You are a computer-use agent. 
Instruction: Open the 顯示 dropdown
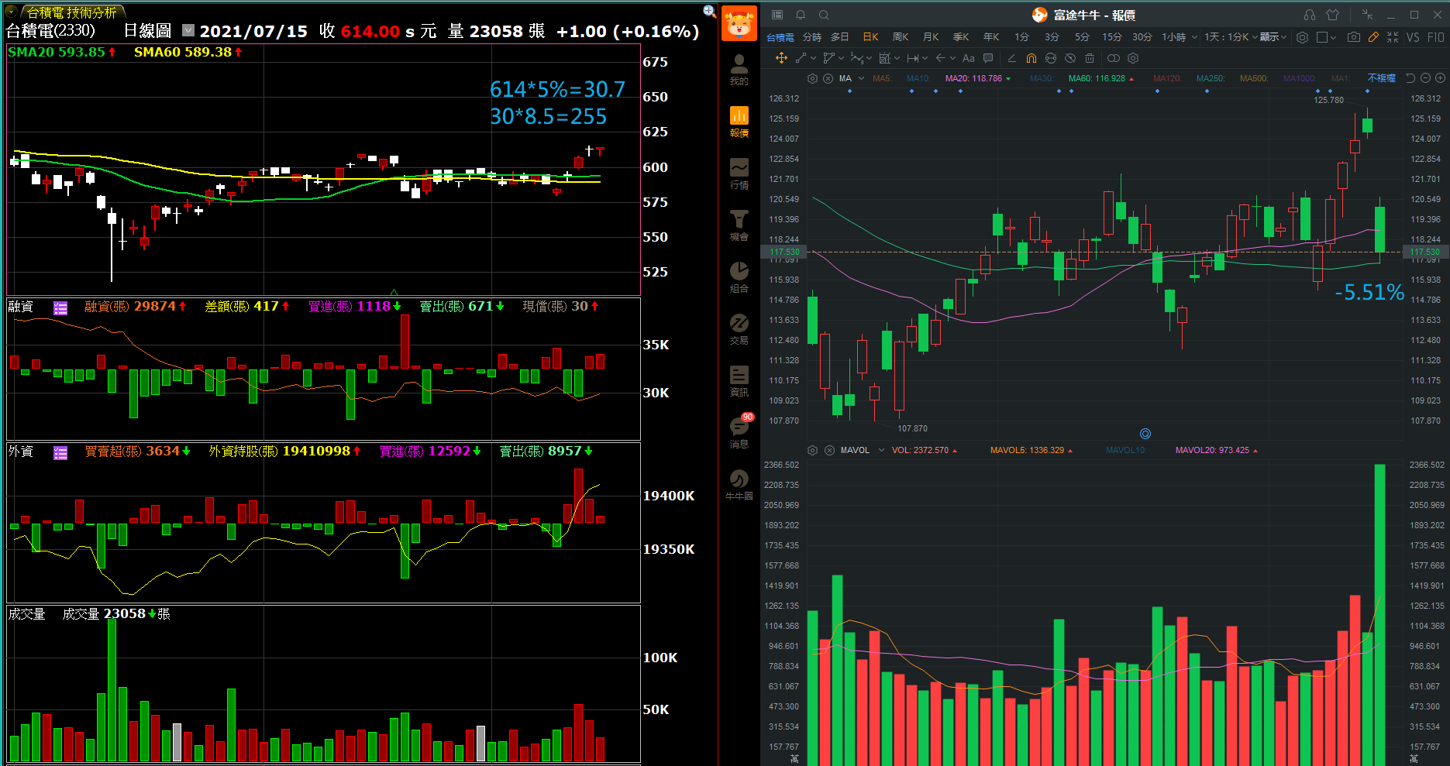tap(1273, 37)
